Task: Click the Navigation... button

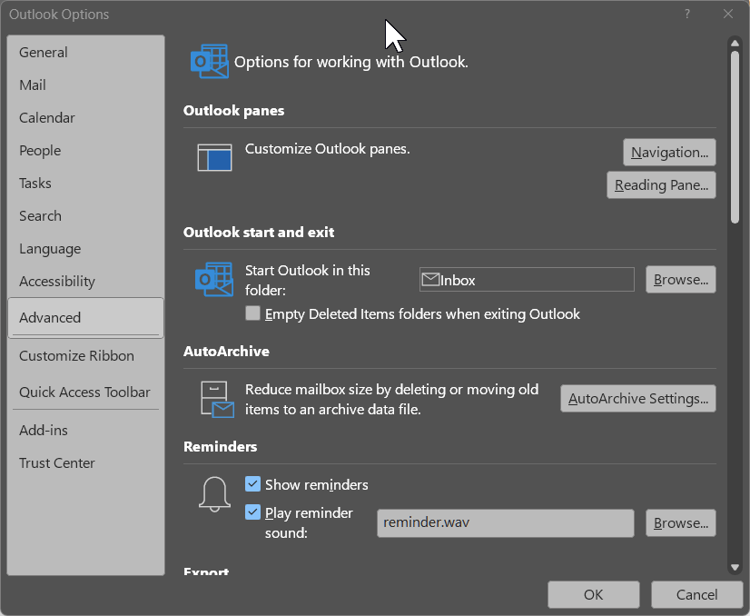Action: pyautogui.click(x=669, y=153)
